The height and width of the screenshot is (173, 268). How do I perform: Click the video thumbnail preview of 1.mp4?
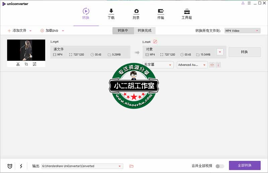[26, 50]
